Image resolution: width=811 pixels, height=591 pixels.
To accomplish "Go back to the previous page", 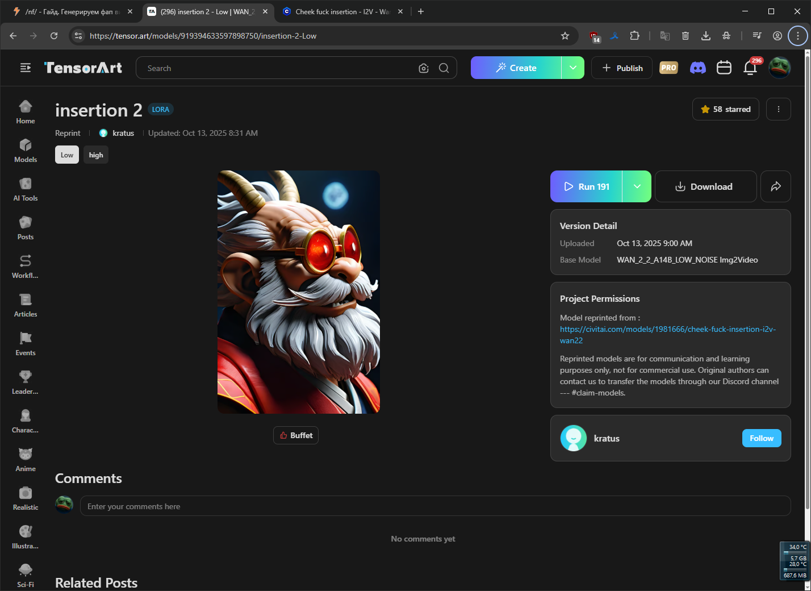I will (x=13, y=36).
